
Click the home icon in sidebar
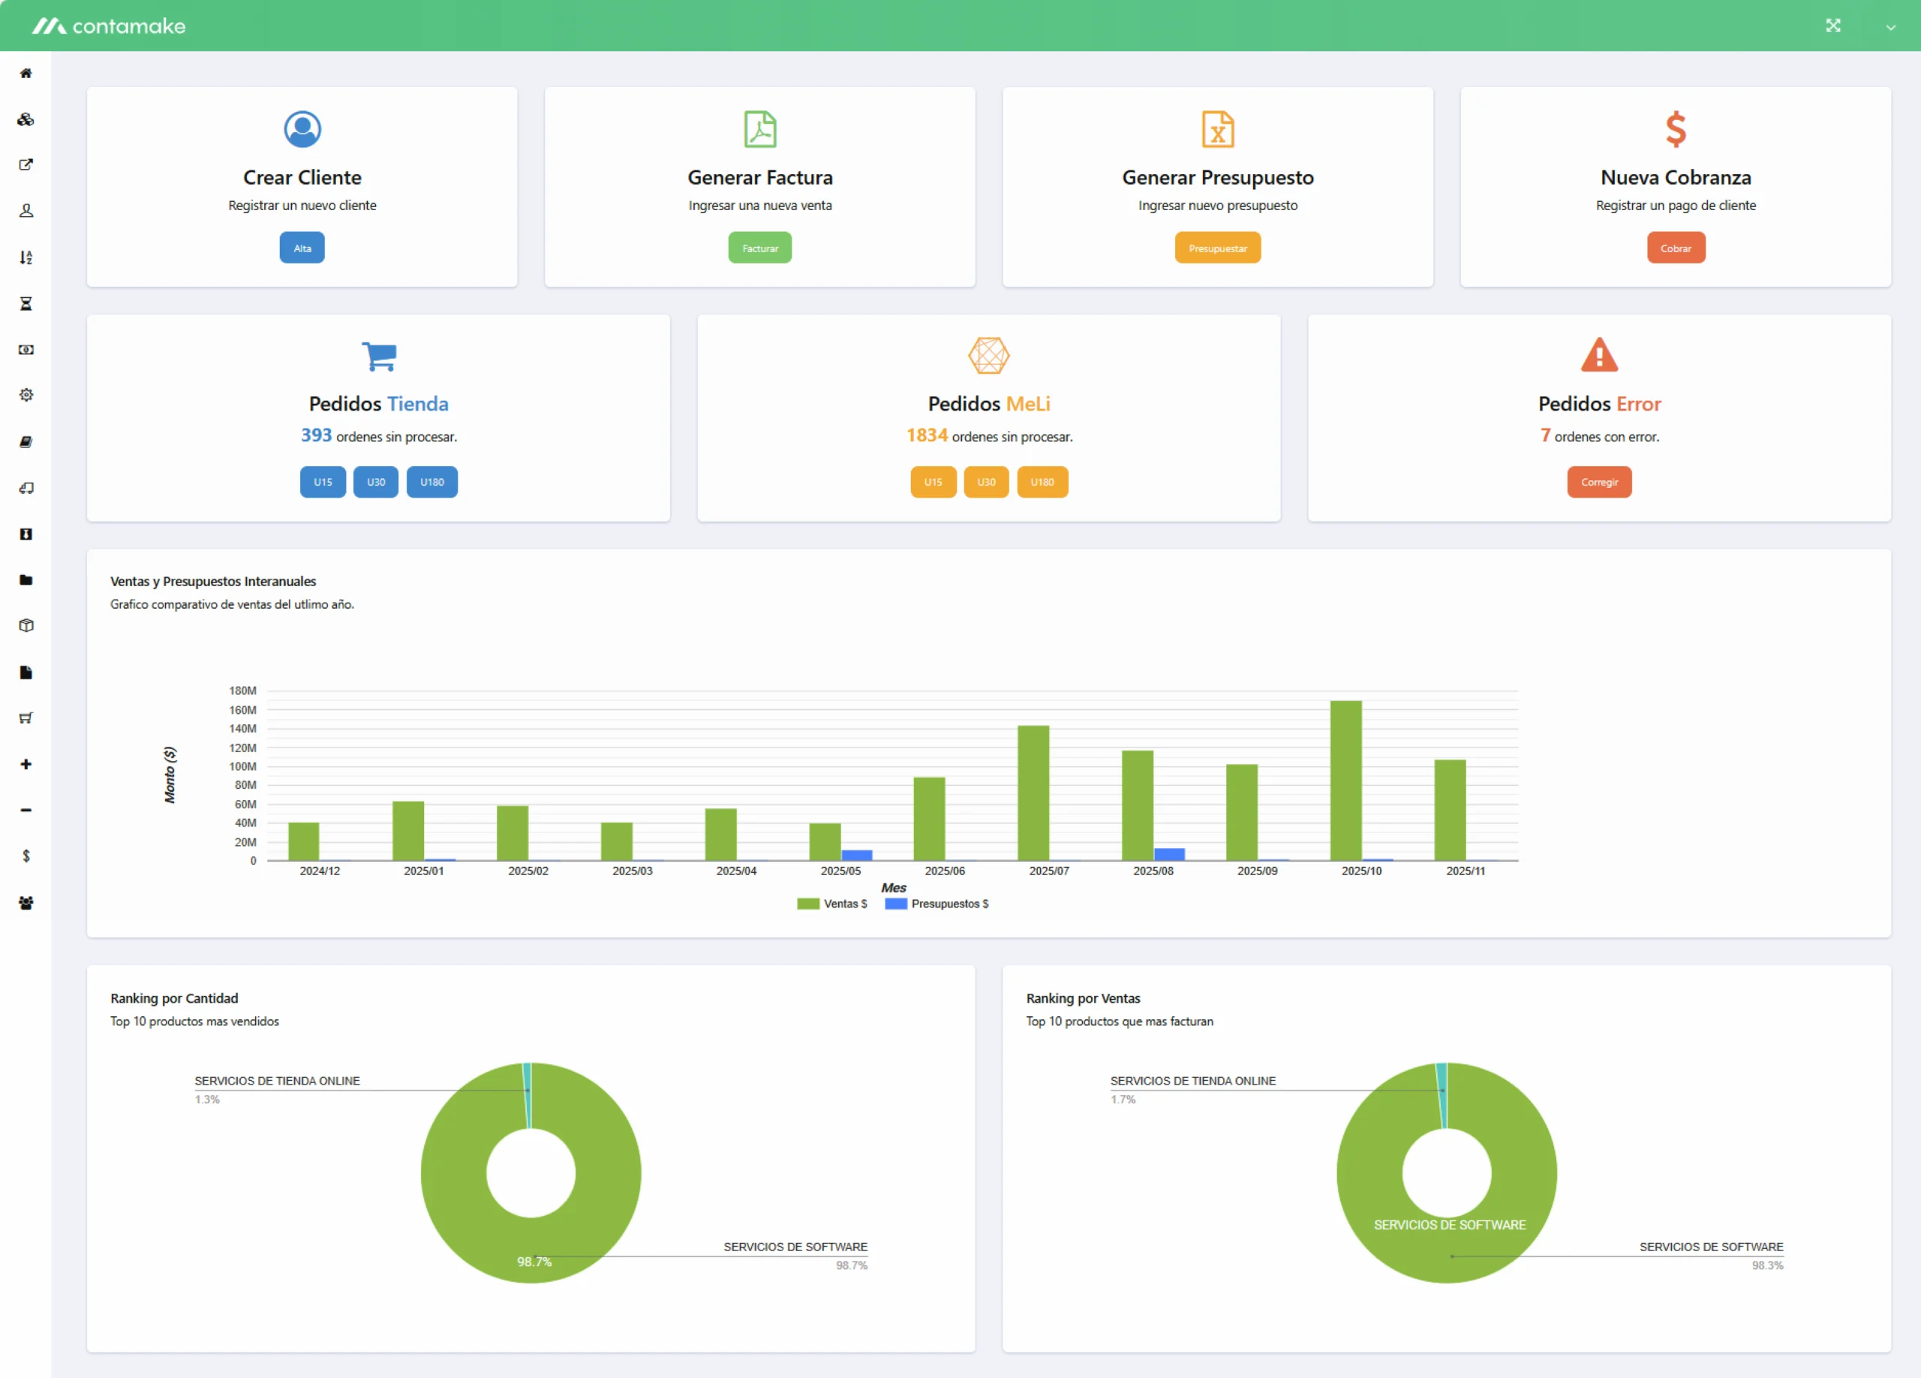click(x=26, y=74)
